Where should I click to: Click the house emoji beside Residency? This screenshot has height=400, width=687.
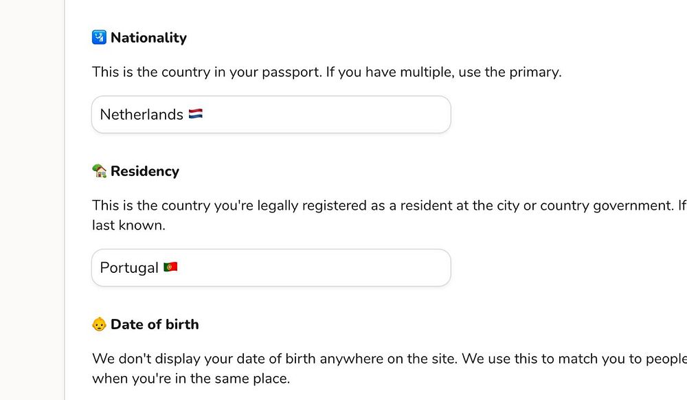[x=99, y=171]
